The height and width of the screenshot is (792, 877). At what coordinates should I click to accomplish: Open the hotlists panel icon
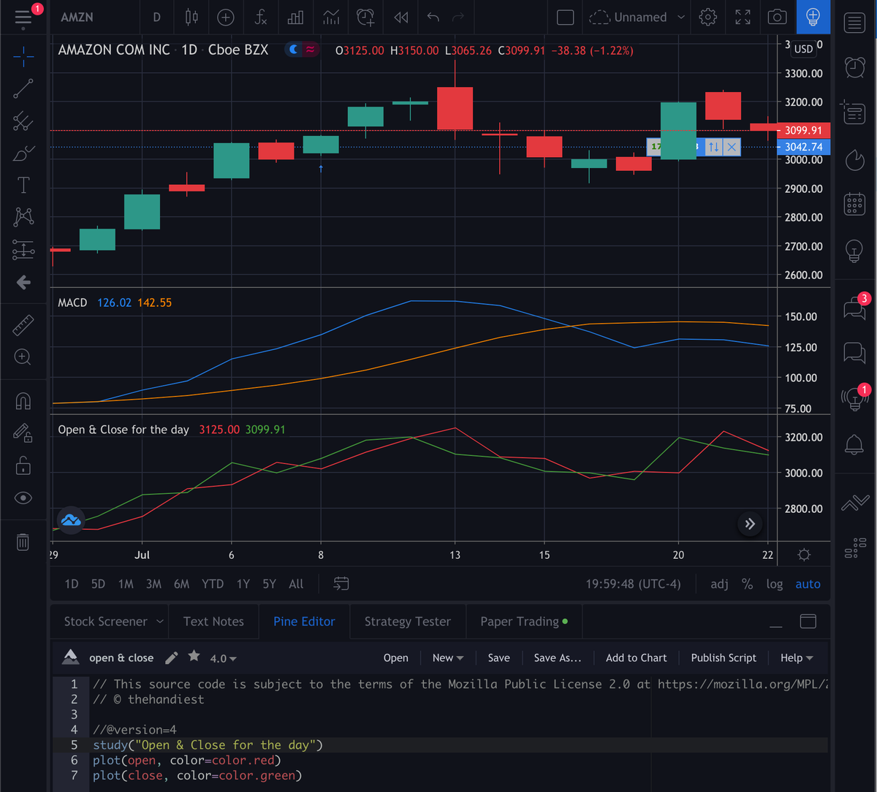[854, 159]
